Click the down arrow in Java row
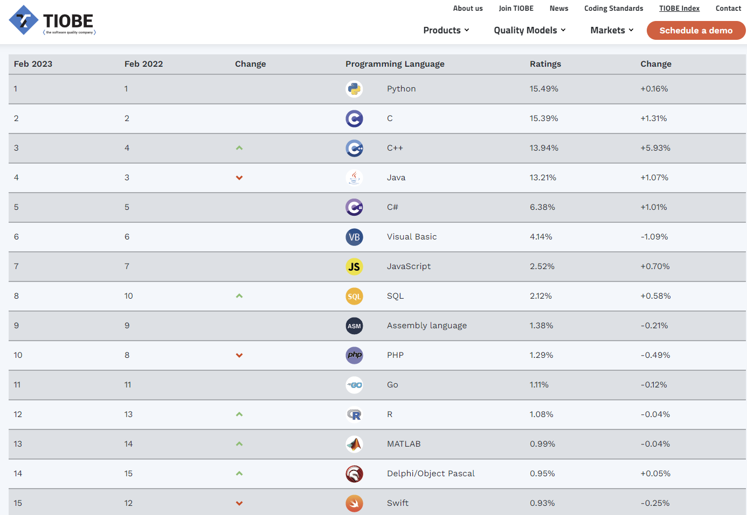747x515 pixels. click(x=239, y=178)
